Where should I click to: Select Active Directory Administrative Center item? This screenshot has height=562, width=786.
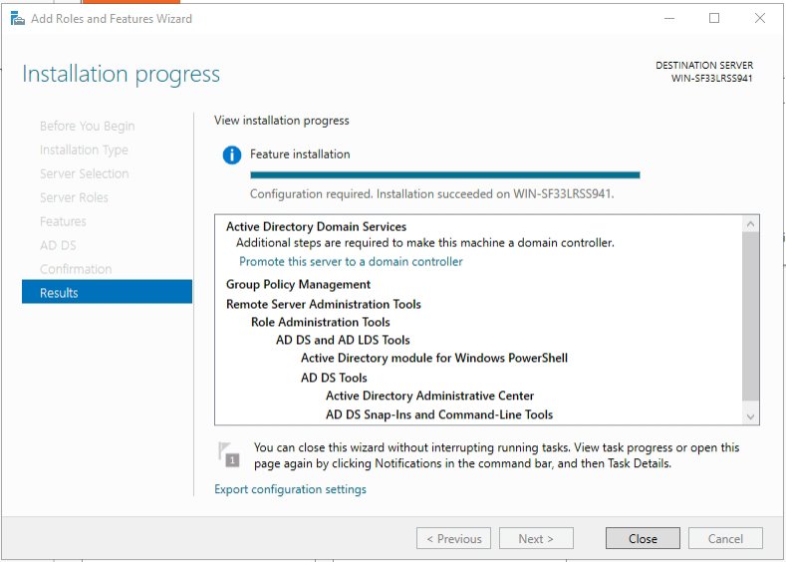[x=429, y=396]
